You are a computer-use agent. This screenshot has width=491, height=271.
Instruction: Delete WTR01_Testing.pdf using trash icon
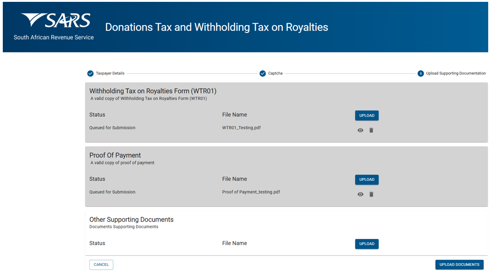tap(371, 131)
